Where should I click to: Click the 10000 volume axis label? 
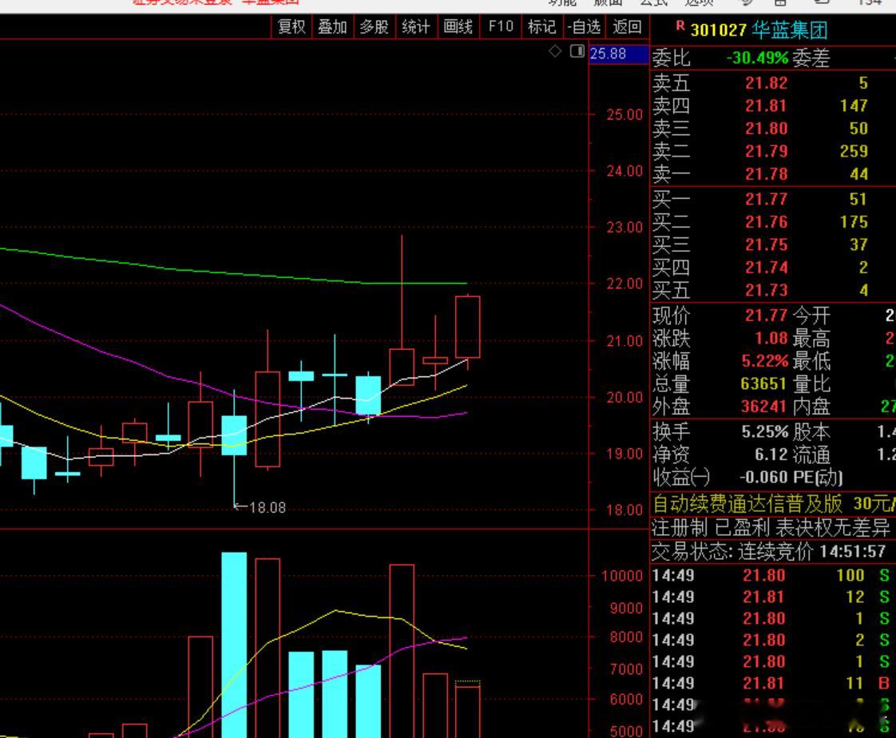coord(622,576)
